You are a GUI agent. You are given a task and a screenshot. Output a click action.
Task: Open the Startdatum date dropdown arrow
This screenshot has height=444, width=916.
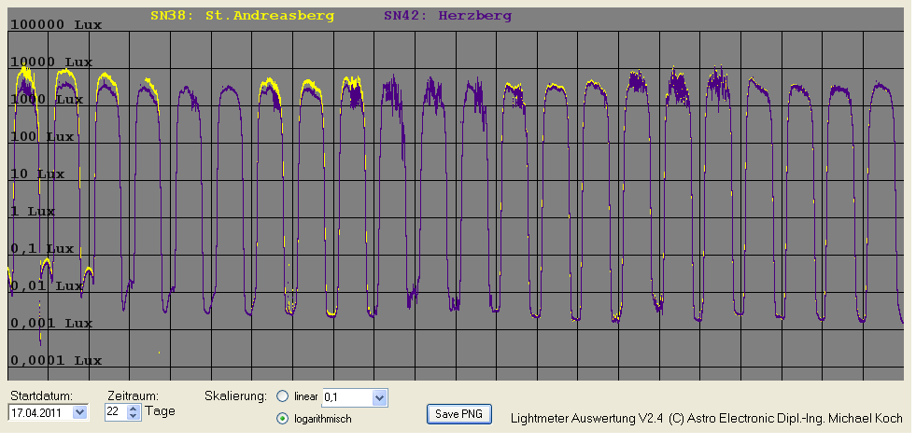[80, 412]
